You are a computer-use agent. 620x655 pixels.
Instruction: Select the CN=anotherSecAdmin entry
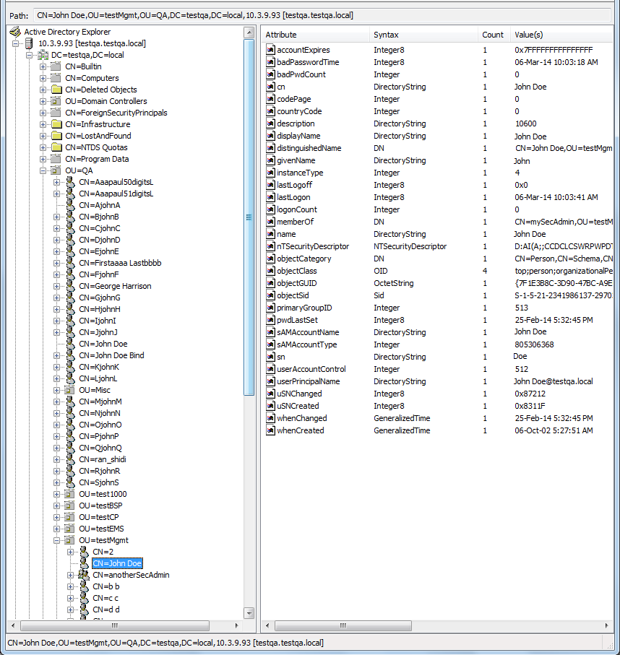(x=131, y=575)
